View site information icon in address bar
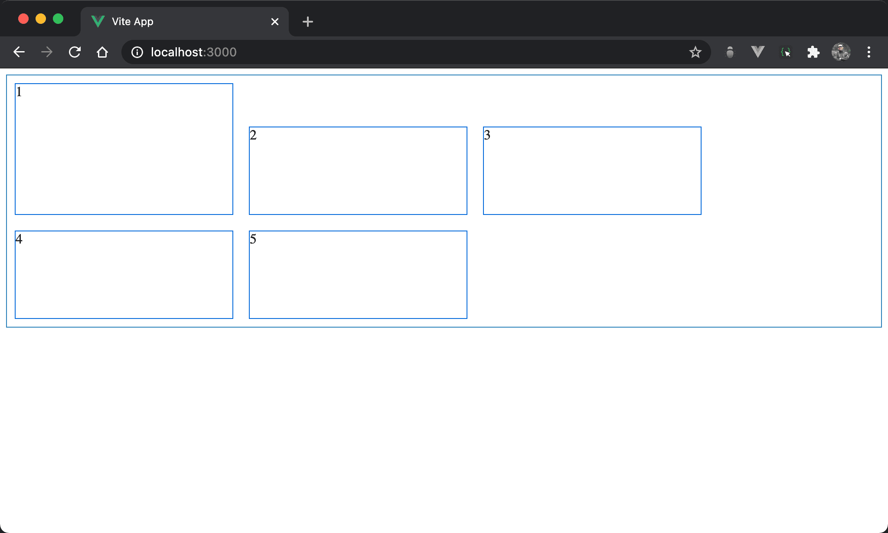Viewport: 888px width, 533px height. click(137, 52)
